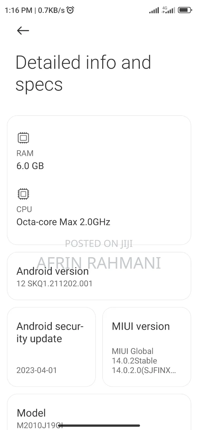Tap the battery indicator in status bar

(x=185, y=10)
